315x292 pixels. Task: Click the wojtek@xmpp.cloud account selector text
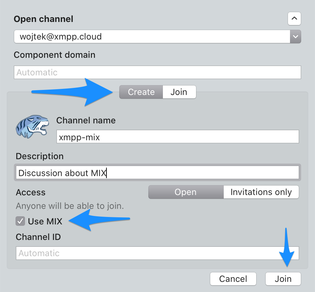[61, 36]
